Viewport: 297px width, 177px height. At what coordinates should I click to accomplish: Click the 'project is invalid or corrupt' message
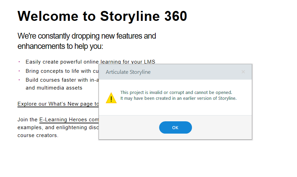click(176, 92)
